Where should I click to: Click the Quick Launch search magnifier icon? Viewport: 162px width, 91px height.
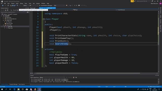[152, 1]
